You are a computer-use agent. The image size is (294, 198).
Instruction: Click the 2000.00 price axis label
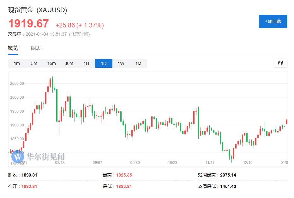coord(17,97)
